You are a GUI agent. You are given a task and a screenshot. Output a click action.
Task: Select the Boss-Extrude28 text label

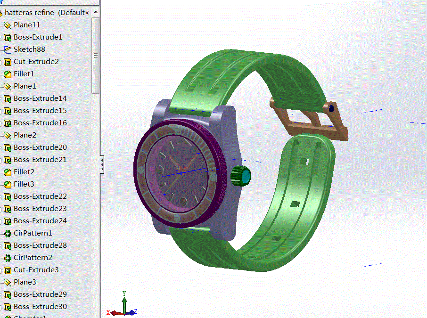pos(40,245)
